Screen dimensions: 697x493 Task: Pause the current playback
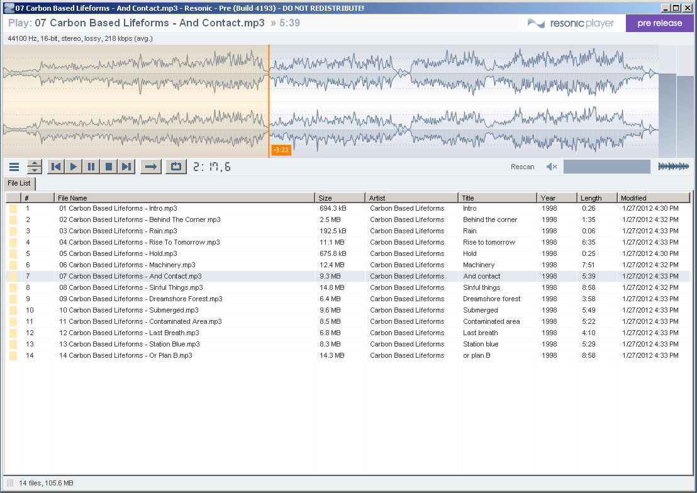click(x=91, y=167)
